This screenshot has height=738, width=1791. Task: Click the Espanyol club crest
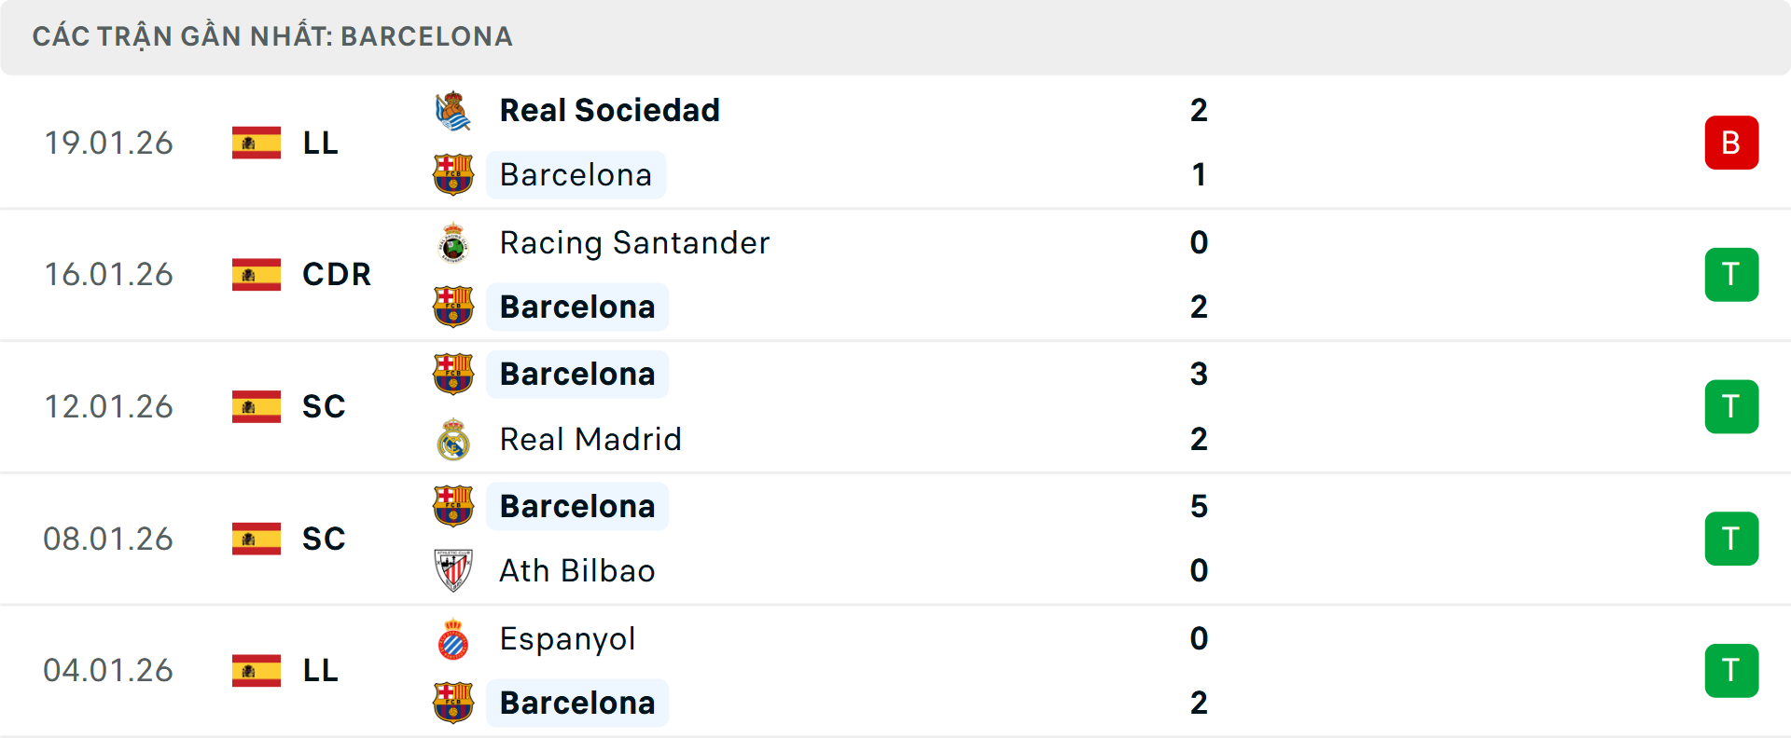(454, 639)
